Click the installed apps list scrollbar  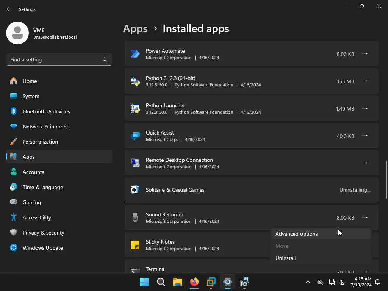pos(386,179)
